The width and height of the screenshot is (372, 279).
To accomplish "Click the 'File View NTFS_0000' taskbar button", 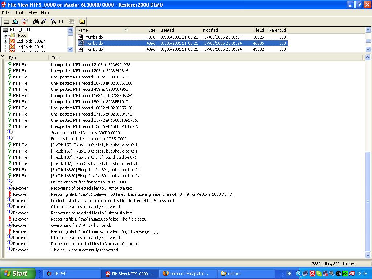I will click(129, 274).
